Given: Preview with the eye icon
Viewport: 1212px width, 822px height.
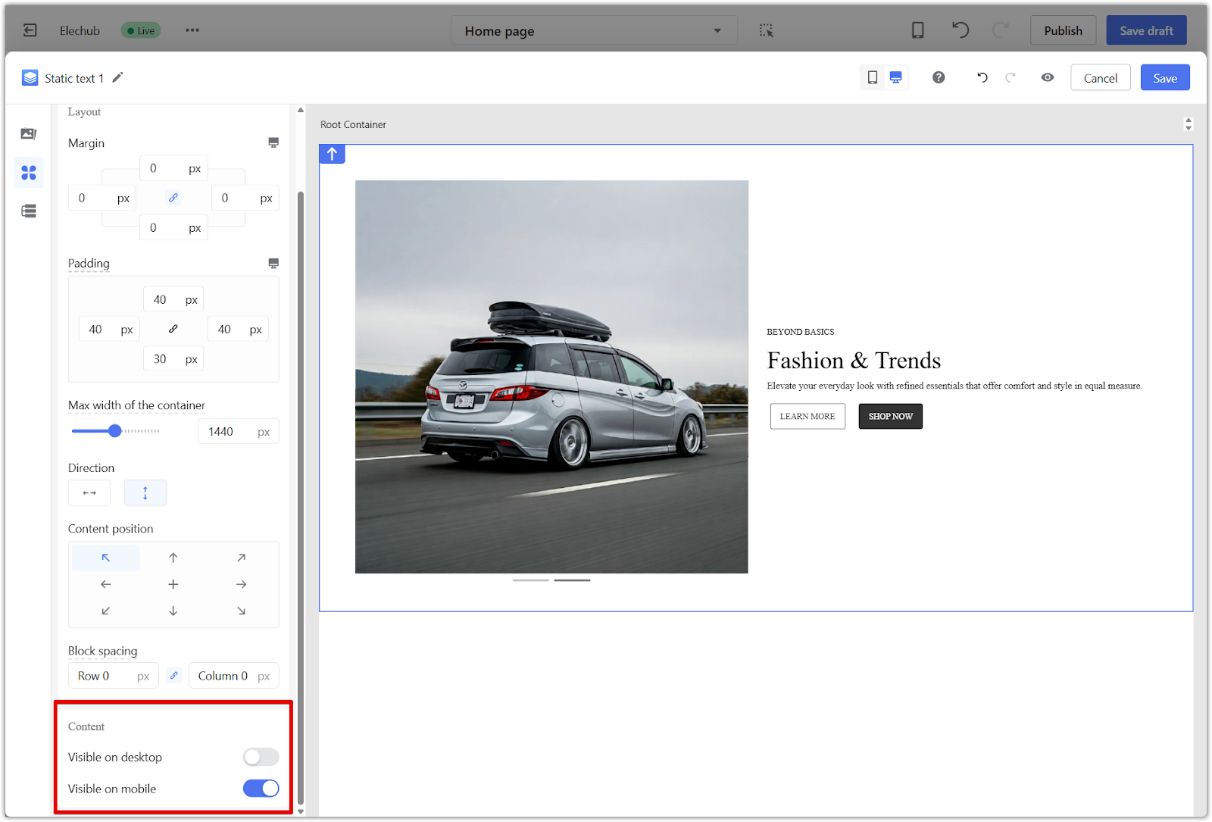Looking at the screenshot, I should coord(1048,77).
